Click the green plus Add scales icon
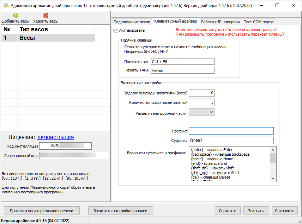Viewport: 302px width, 224px height. click(x=16, y=15)
